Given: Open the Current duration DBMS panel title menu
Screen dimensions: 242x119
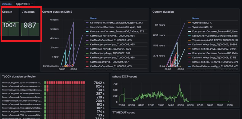Looking at the screenshot, I should pos(57,12).
